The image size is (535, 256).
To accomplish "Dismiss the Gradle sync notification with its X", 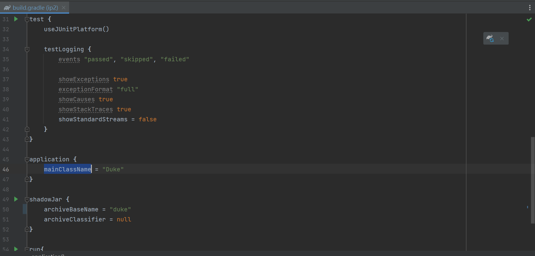I will (502, 39).
